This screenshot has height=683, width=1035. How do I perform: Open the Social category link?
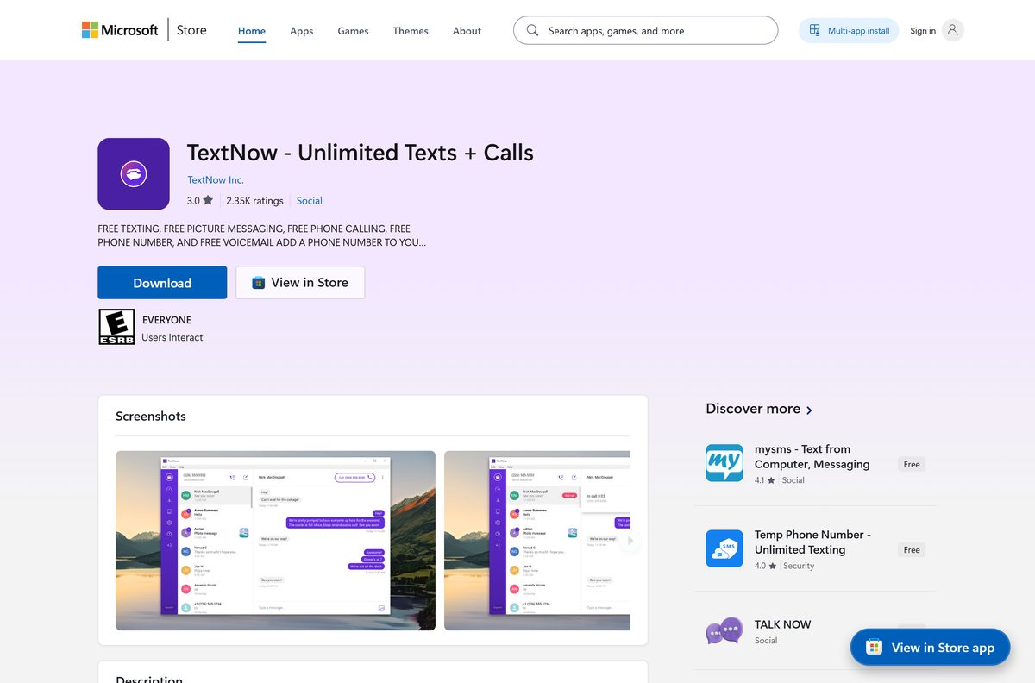coord(310,200)
